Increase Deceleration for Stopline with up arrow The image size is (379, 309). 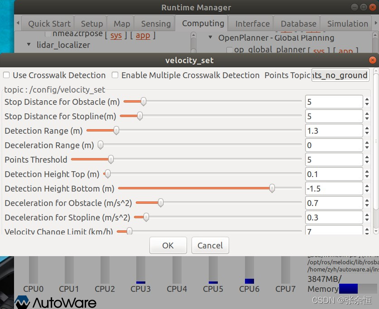click(367, 215)
